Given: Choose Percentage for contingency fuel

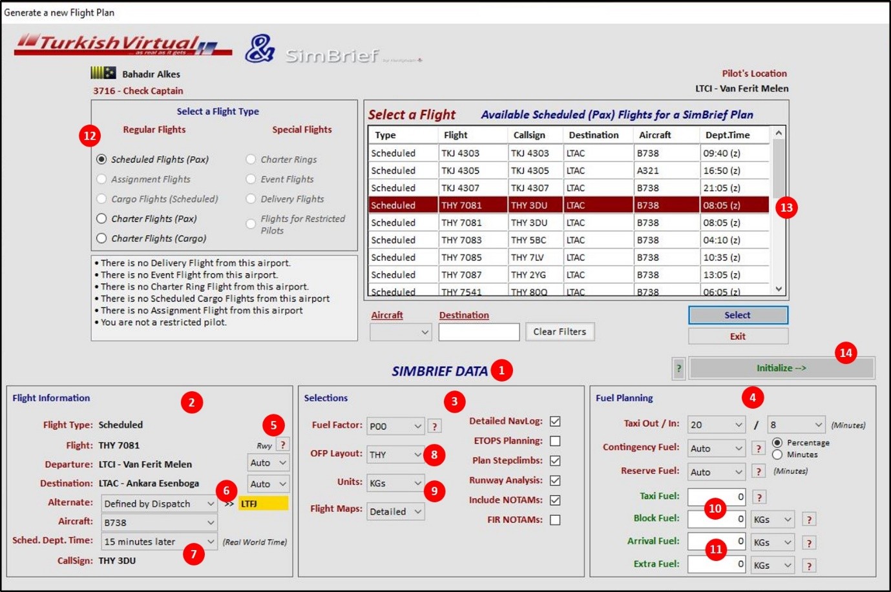Looking at the screenshot, I should point(777,443).
